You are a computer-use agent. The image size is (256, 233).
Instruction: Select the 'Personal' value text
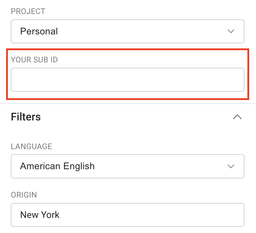(39, 31)
